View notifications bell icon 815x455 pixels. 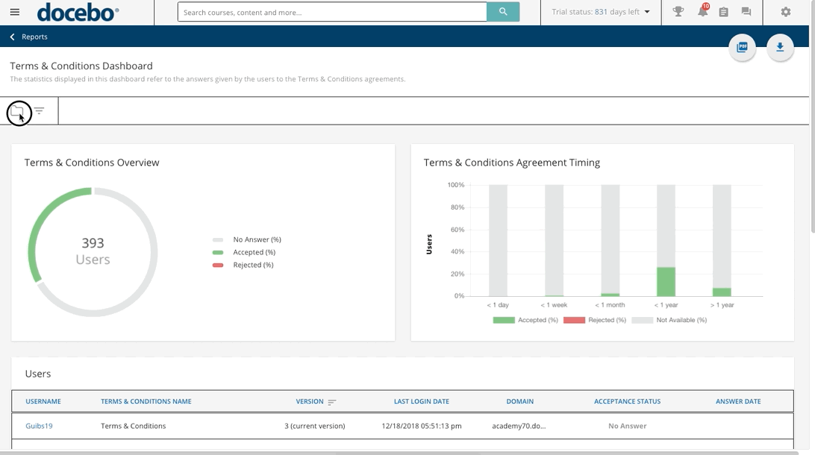coord(703,11)
